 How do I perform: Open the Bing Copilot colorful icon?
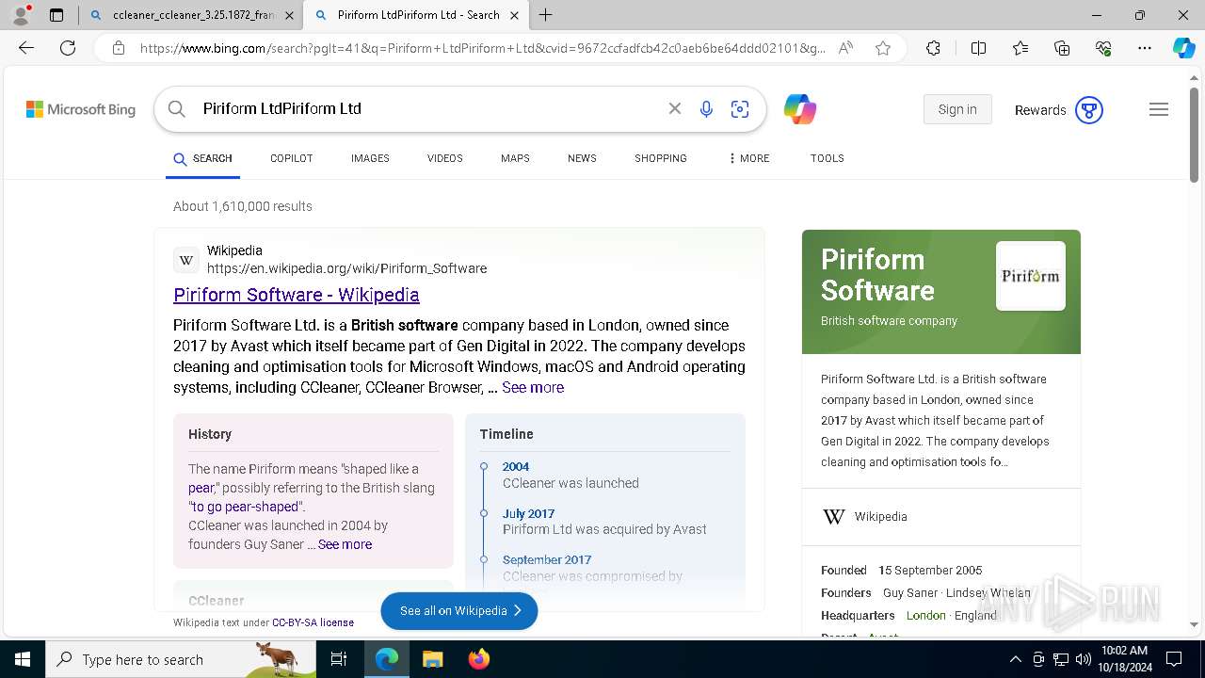pyautogui.click(x=800, y=109)
